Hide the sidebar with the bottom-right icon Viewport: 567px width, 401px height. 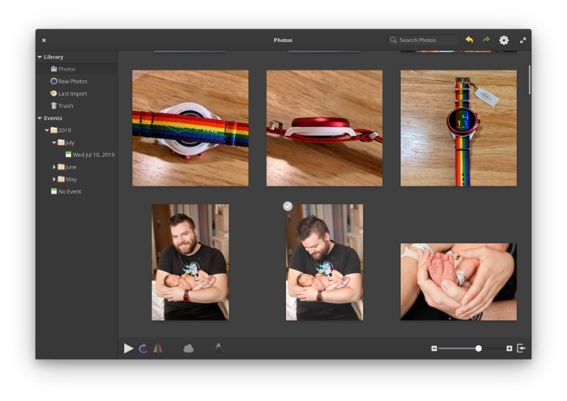[521, 348]
